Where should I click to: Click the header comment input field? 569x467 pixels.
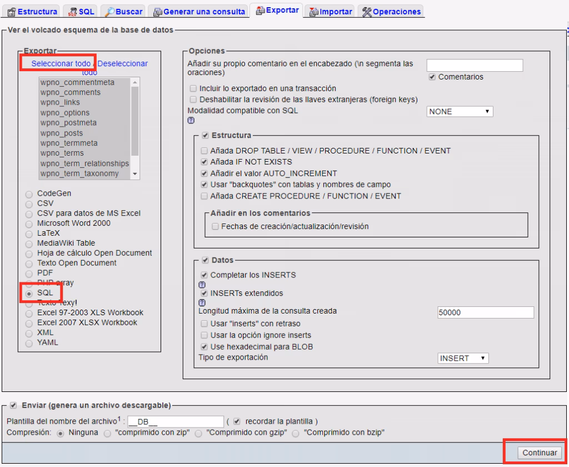click(475, 66)
